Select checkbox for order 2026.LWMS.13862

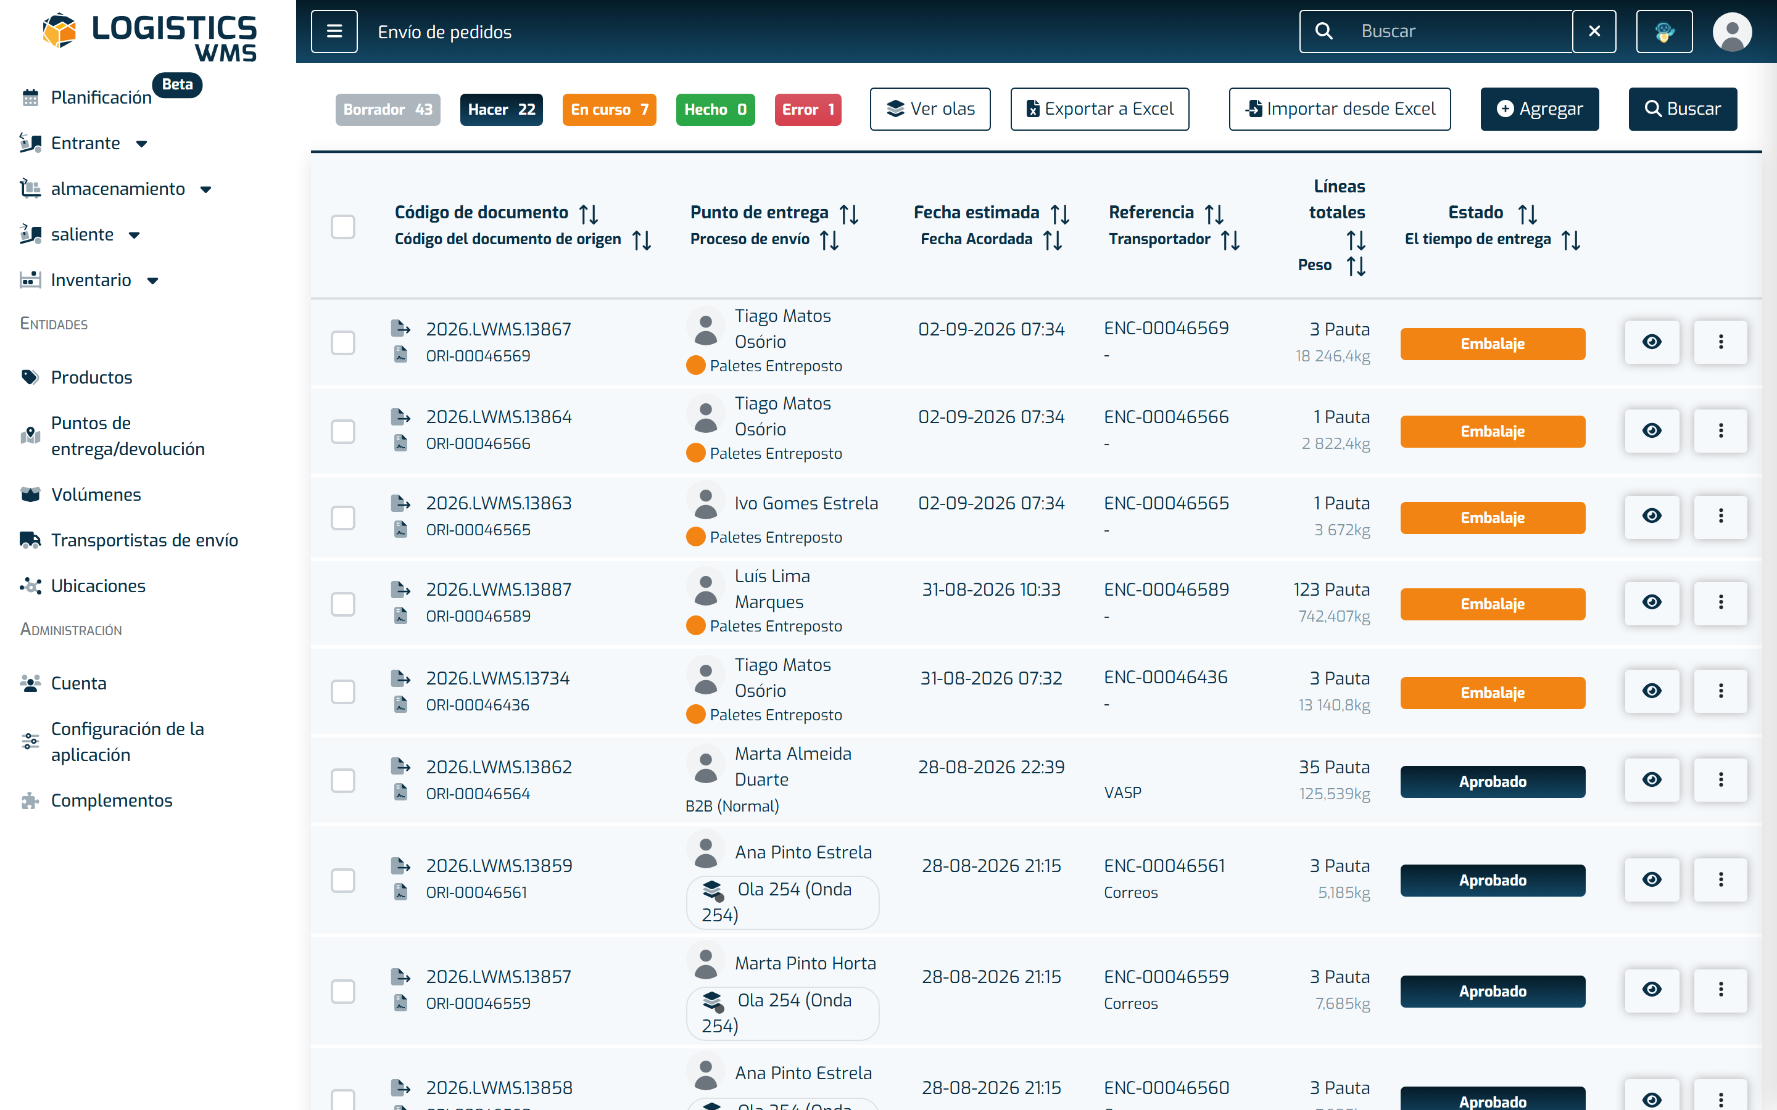[343, 780]
